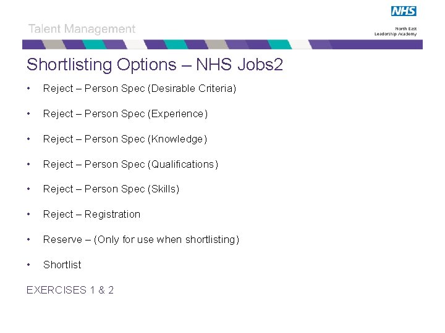Image resolution: width=445 pixels, height=333 pixels.
Task: Select Reject – Person Spec (Qualifications) line
Action: pyautogui.click(x=130, y=164)
